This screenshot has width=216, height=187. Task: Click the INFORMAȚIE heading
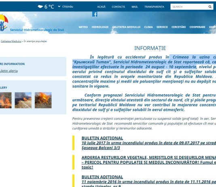coord(150,48)
